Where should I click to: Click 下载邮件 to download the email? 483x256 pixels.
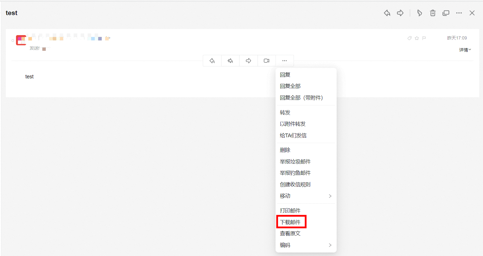coord(306,222)
